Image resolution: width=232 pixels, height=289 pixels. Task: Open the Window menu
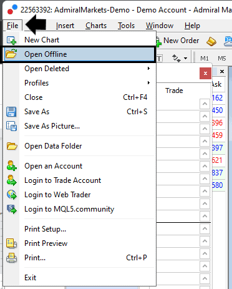(x=160, y=26)
